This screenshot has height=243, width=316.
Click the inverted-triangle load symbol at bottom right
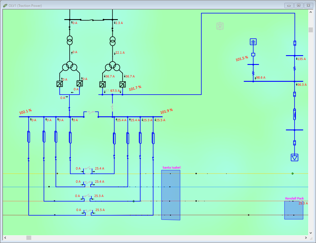294,157
